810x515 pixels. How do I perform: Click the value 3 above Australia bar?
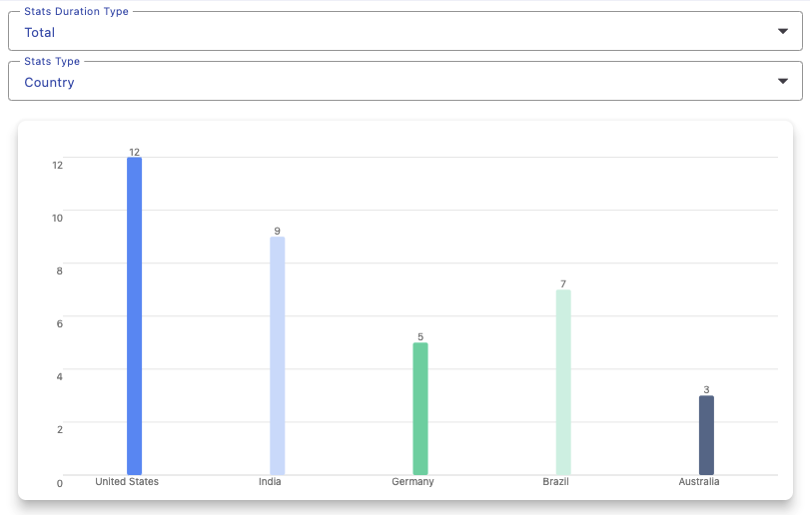click(706, 390)
